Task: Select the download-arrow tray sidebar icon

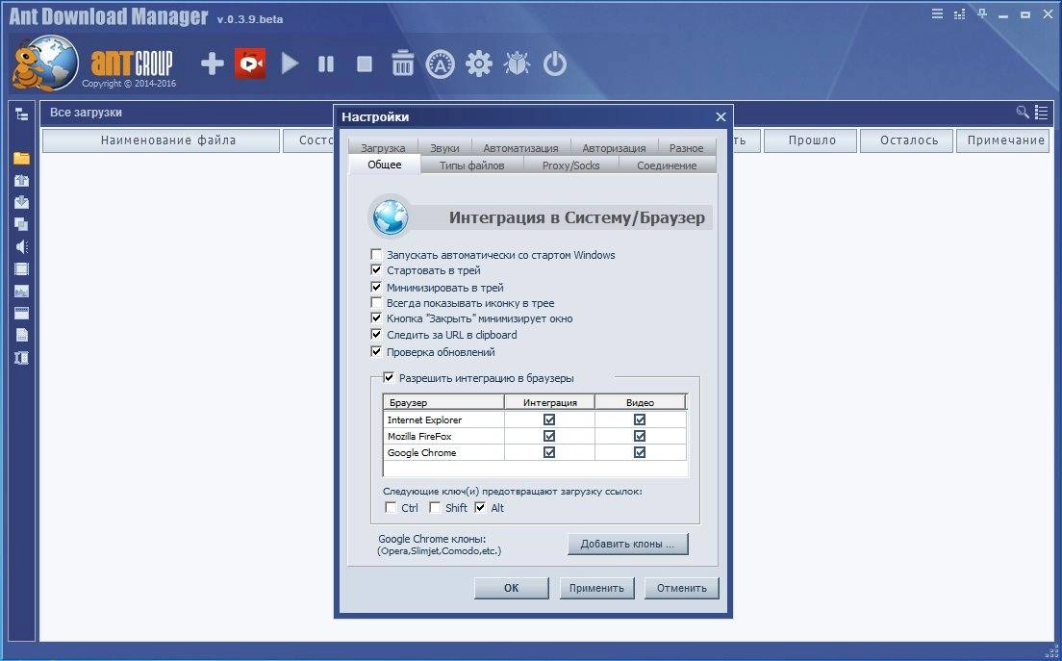Action: [x=22, y=202]
